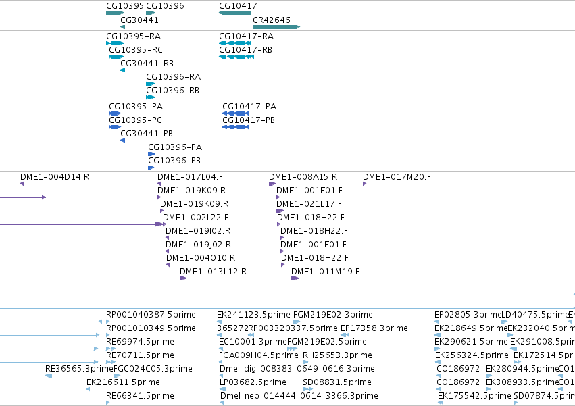This screenshot has width=575, height=406.
Task: Select the LD40475.5prime EST
Action: 534,315
